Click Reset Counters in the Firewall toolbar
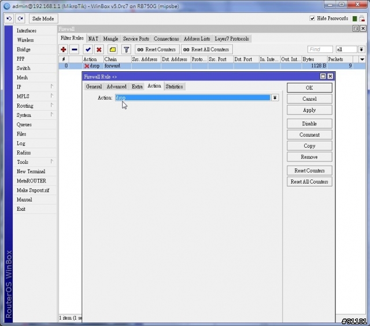 [x=157, y=49]
